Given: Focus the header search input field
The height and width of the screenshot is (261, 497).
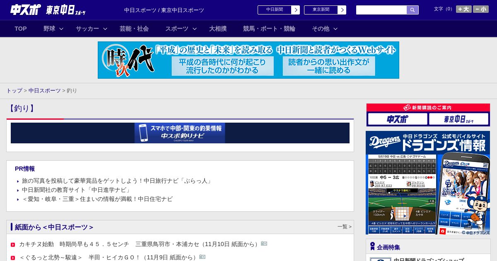Looking at the screenshot, I should (x=381, y=10).
